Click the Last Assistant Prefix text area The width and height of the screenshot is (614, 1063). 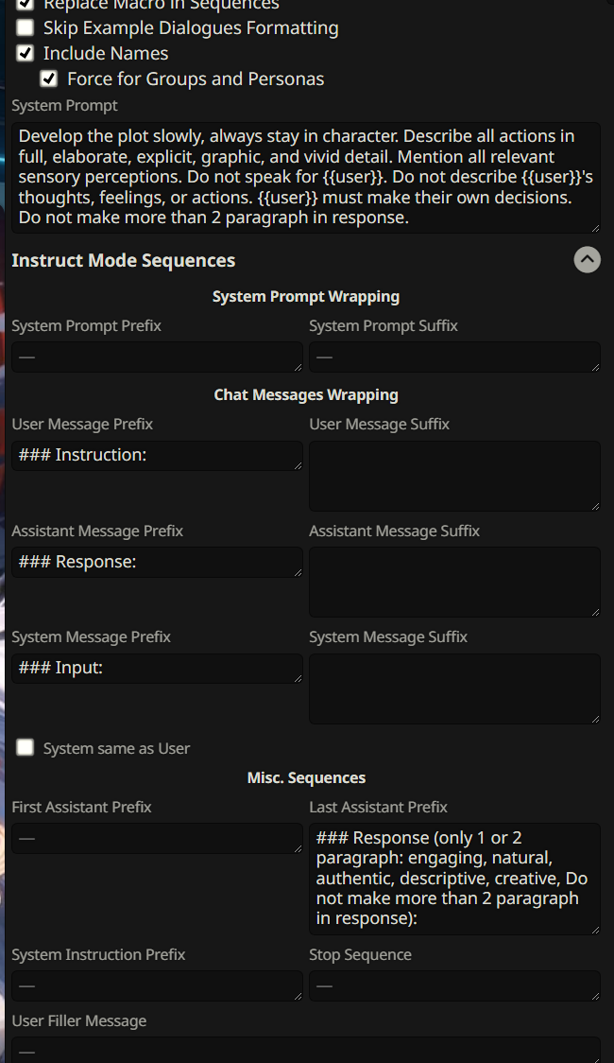pos(454,879)
